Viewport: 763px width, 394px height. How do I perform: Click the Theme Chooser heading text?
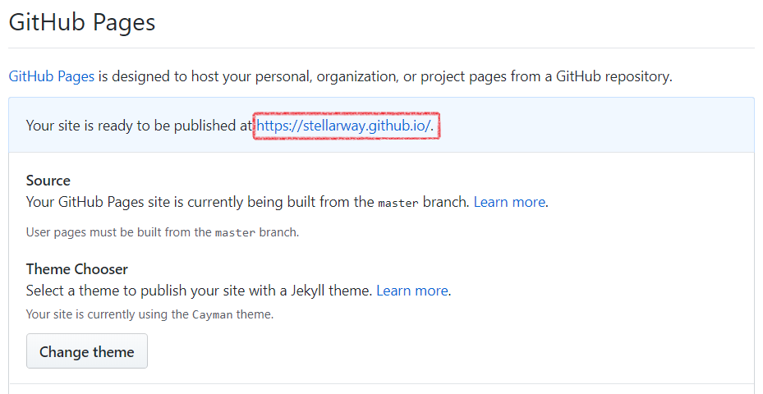tap(77, 269)
